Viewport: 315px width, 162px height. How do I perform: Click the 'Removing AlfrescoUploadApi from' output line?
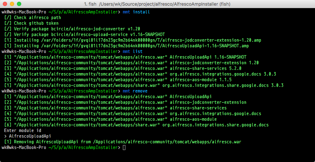[x=123, y=142]
